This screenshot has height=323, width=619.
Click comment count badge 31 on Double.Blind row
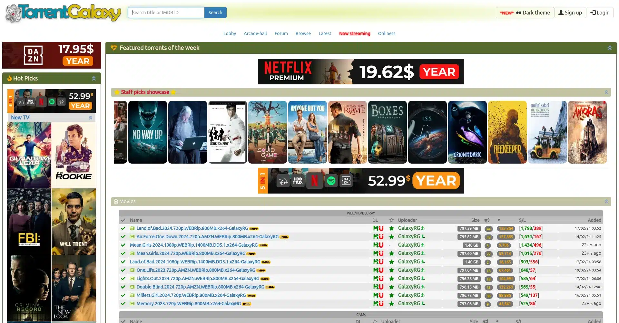coord(488,287)
